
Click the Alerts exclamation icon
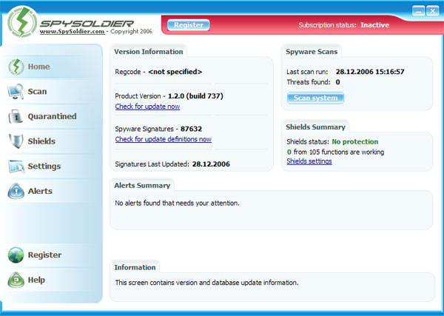click(16, 191)
